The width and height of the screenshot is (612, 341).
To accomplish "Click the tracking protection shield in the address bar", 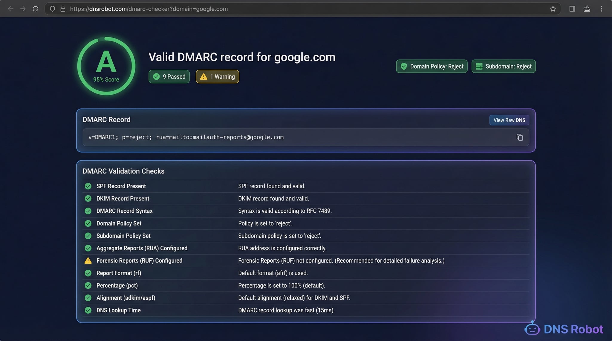I will click(x=52, y=9).
